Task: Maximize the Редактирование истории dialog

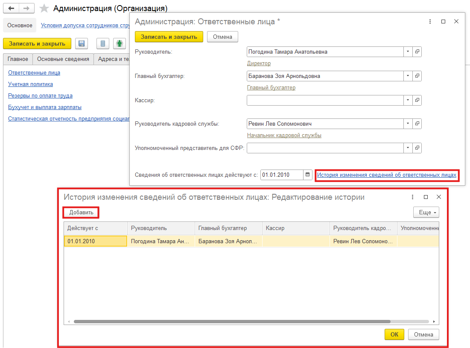Action: (x=426, y=197)
